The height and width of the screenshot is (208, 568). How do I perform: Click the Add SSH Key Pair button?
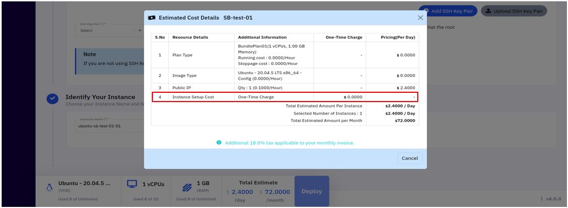tap(448, 11)
